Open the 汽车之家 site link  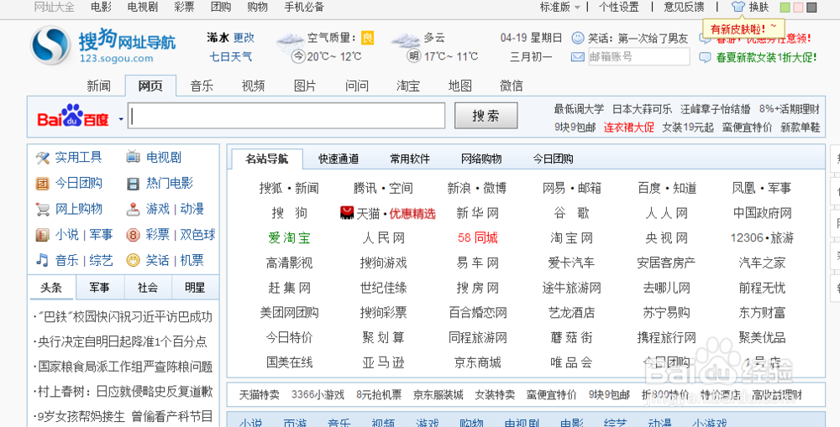point(762,263)
